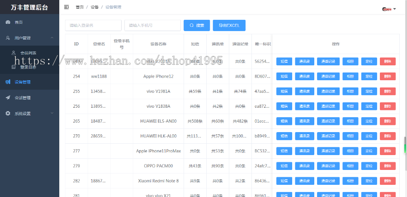Expand the 系统设置 submenu chevron

pos(52,113)
